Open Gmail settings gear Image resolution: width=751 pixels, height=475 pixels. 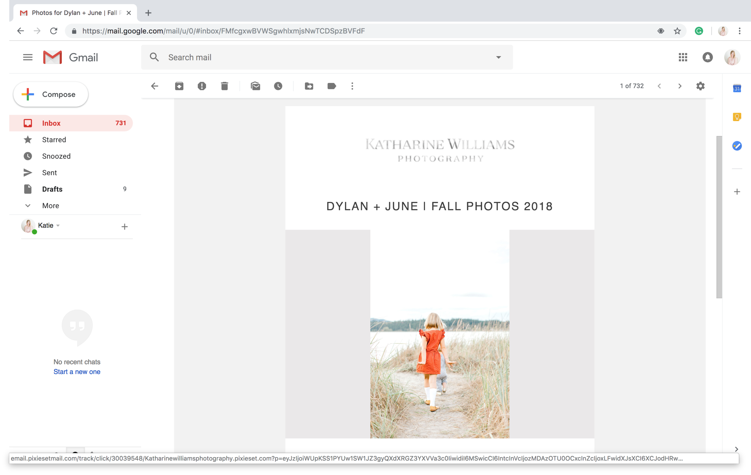701,86
